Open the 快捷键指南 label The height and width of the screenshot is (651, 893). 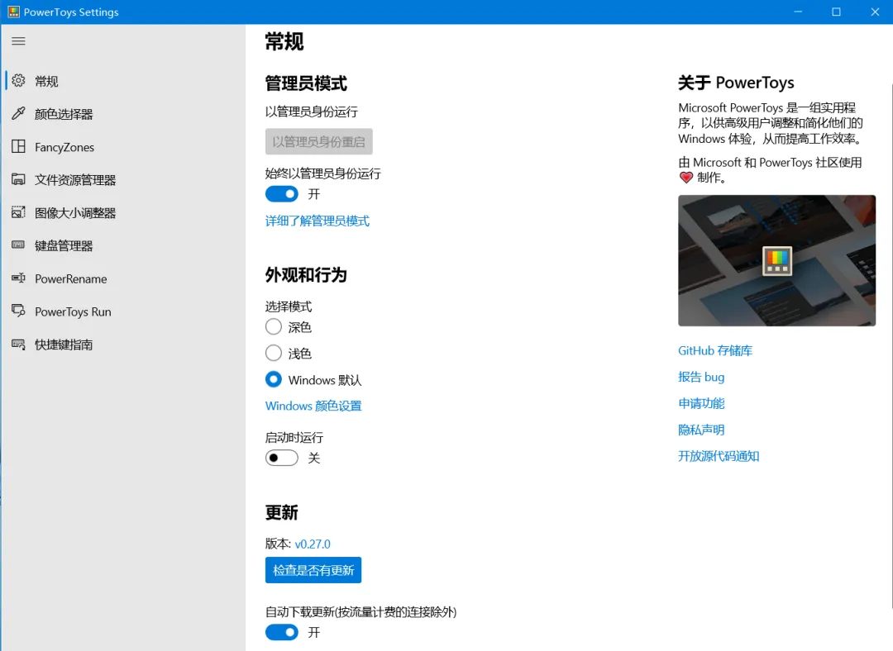coord(64,345)
